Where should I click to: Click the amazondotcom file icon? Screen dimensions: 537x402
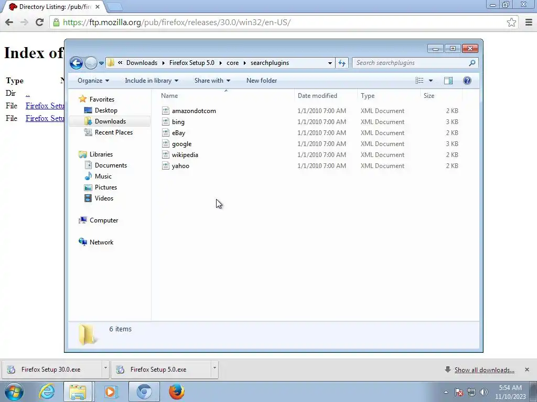(x=166, y=111)
